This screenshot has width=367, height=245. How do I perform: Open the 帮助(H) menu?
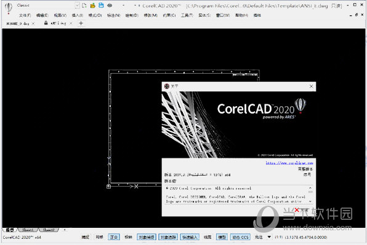[241, 15]
